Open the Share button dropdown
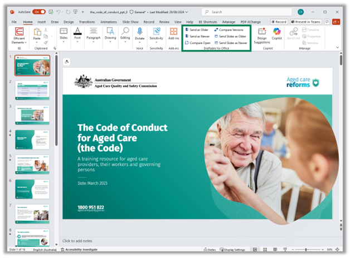The height and width of the screenshot is (258, 350). (336, 22)
